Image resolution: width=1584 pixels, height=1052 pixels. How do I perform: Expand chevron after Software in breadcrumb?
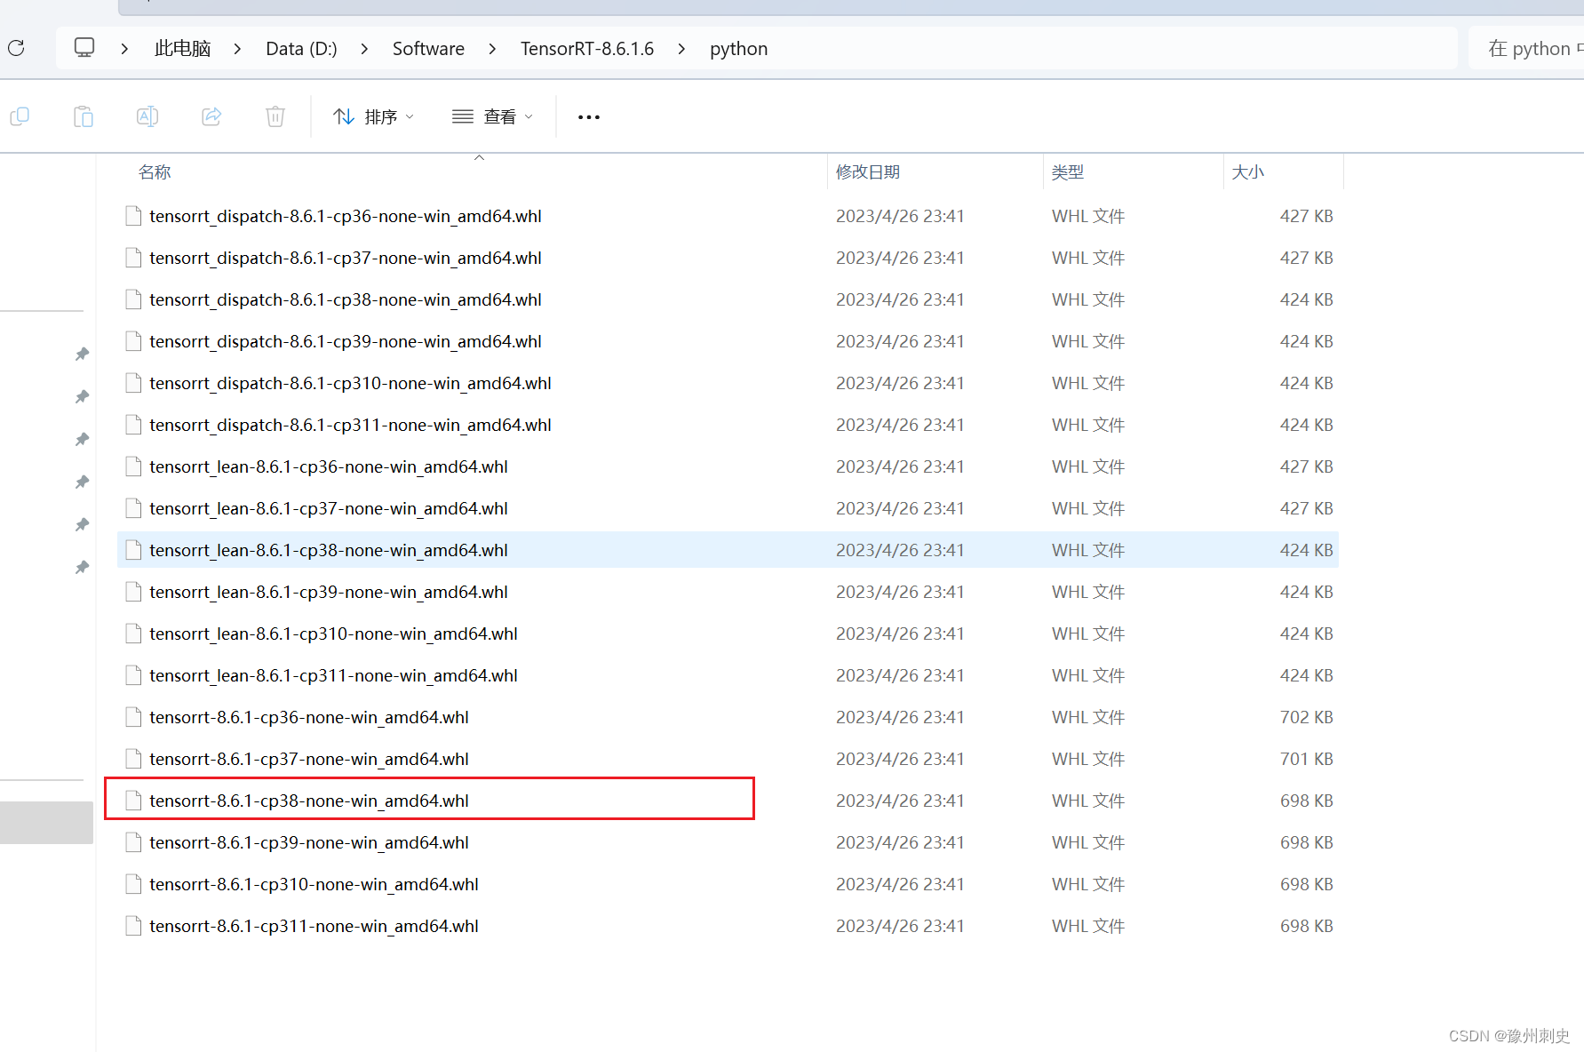click(492, 49)
